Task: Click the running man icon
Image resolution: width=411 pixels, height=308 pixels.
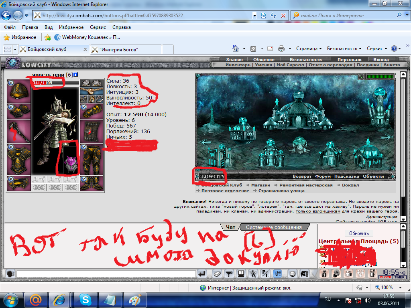Action: pyautogui.click(x=253, y=274)
